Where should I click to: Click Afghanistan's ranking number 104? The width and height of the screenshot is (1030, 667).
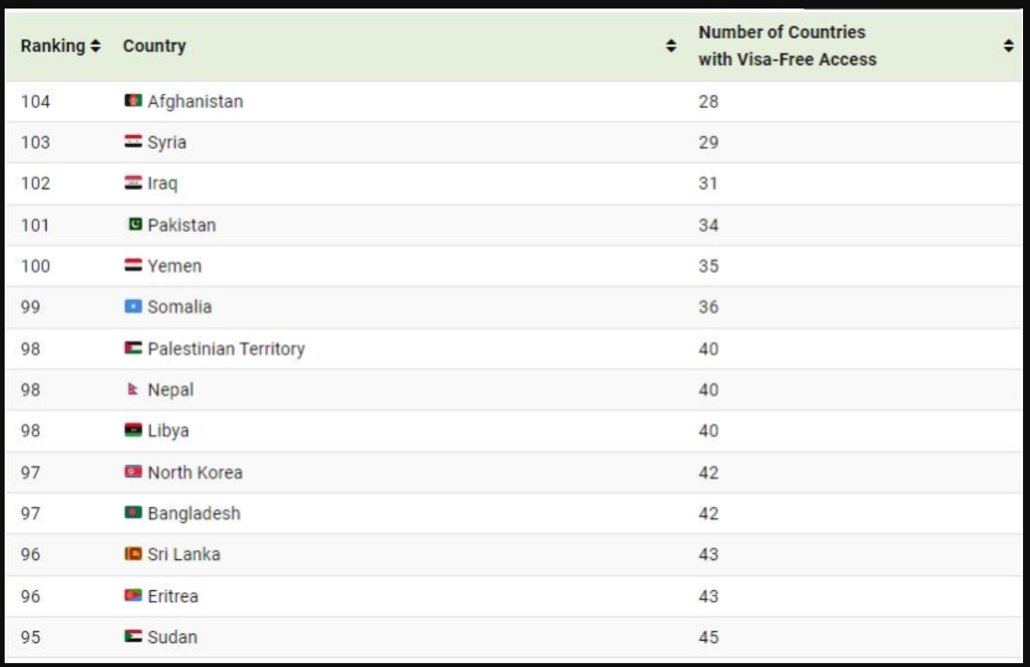[35, 101]
